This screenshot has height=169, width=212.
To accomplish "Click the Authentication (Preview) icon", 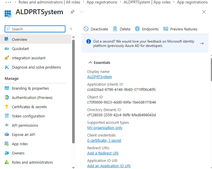I will pyautogui.click(x=7, y=97).
